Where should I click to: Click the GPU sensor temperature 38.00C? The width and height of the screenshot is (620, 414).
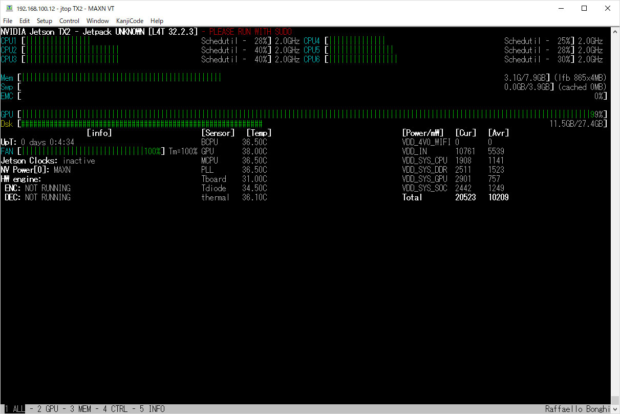point(254,151)
